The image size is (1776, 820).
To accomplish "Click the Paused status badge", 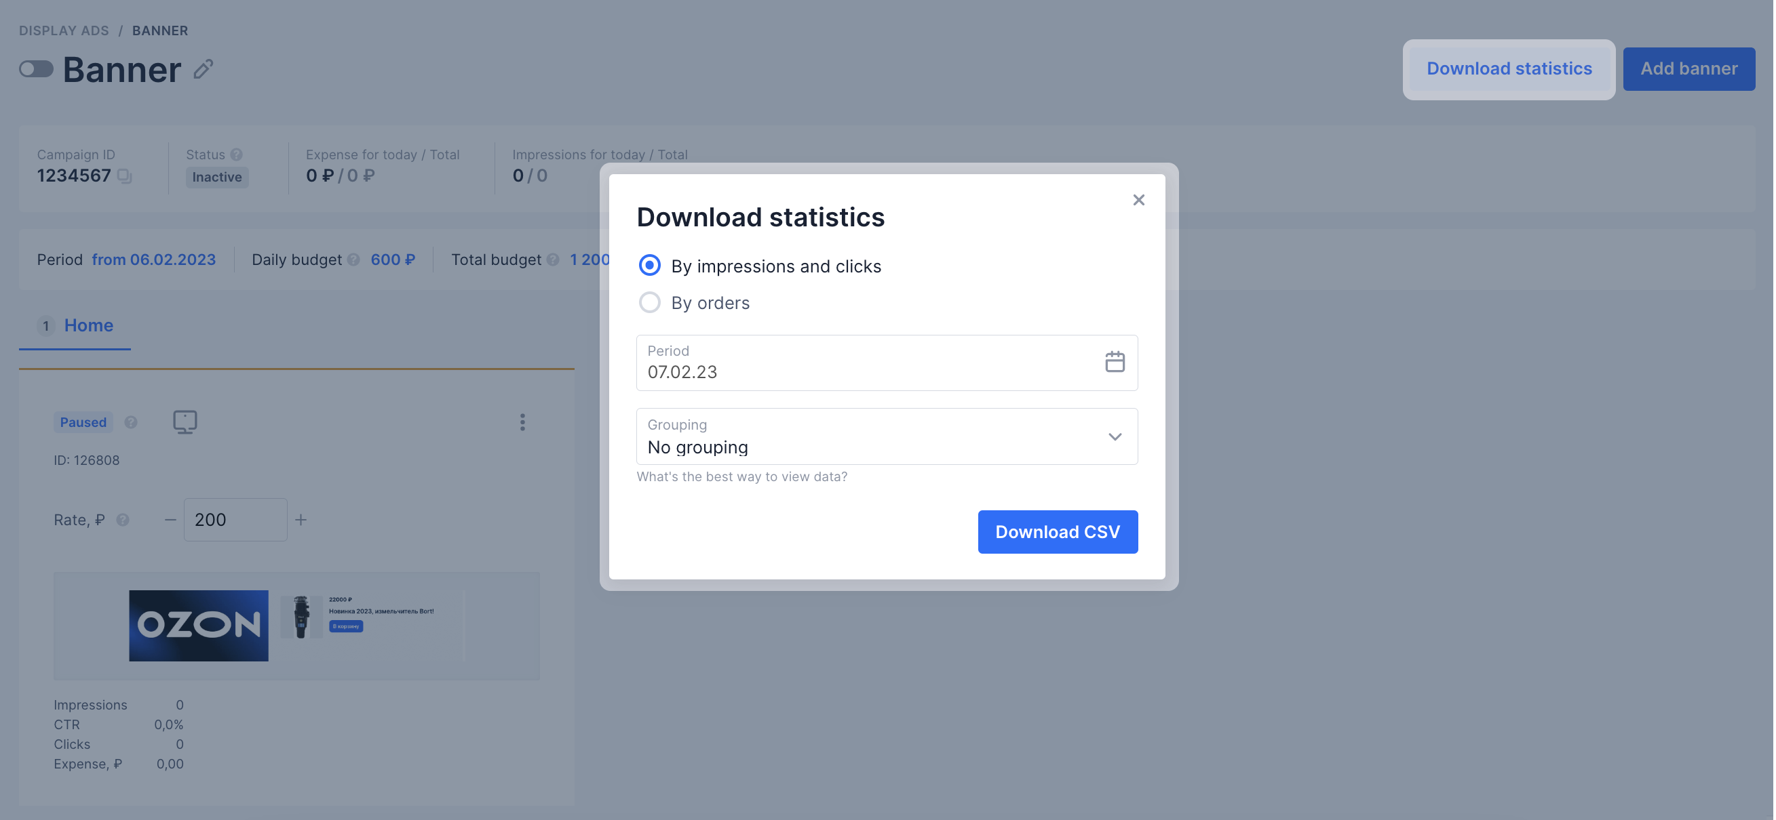I will [x=83, y=422].
